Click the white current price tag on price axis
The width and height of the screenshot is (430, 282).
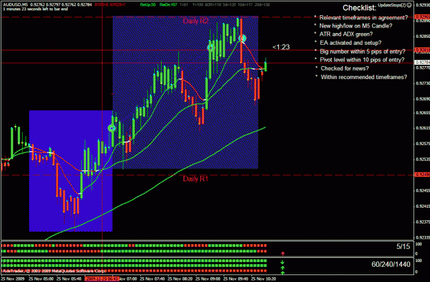click(x=422, y=63)
